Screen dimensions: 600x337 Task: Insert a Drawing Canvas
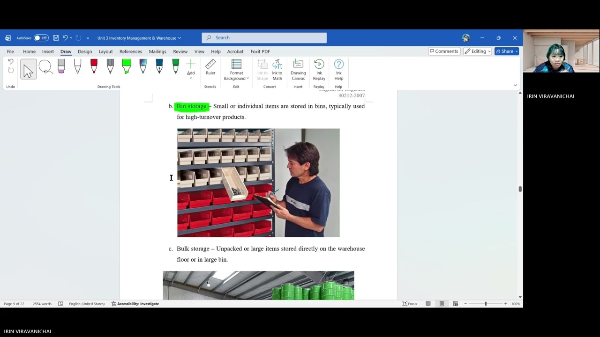(x=298, y=70)
